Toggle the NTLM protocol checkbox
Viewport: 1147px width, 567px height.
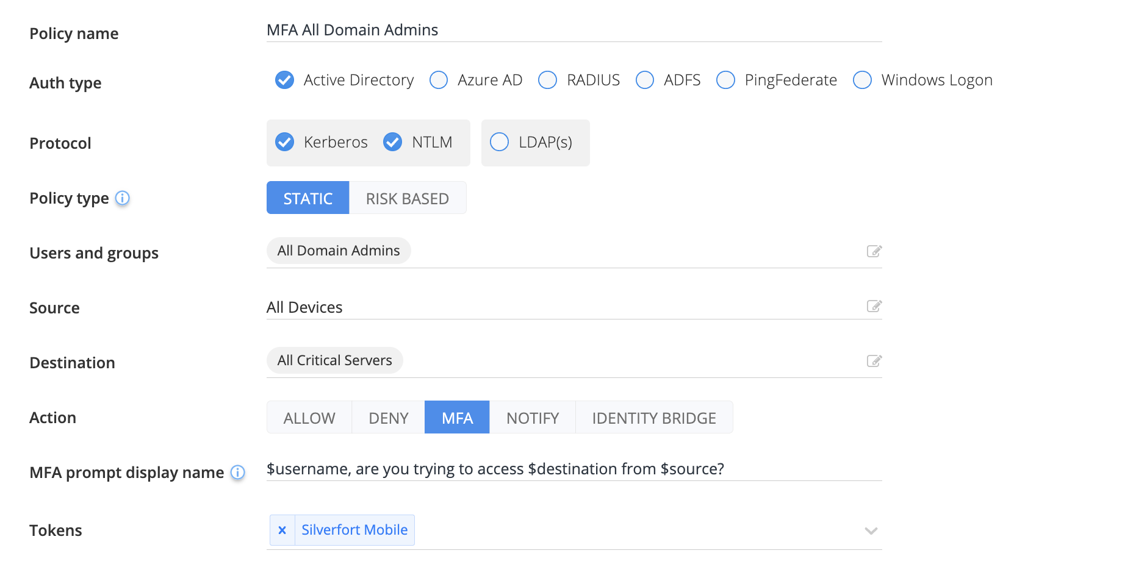(x=393, y=142)
